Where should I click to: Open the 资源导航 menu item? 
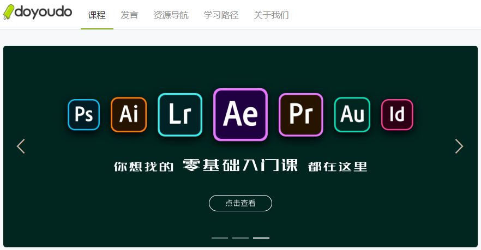pos(171,15)
